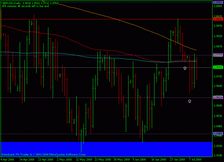The width and height of the screenshot is (224, 162).
Task: Click the 2 May 2008 date label
Action: coord(64,159)
